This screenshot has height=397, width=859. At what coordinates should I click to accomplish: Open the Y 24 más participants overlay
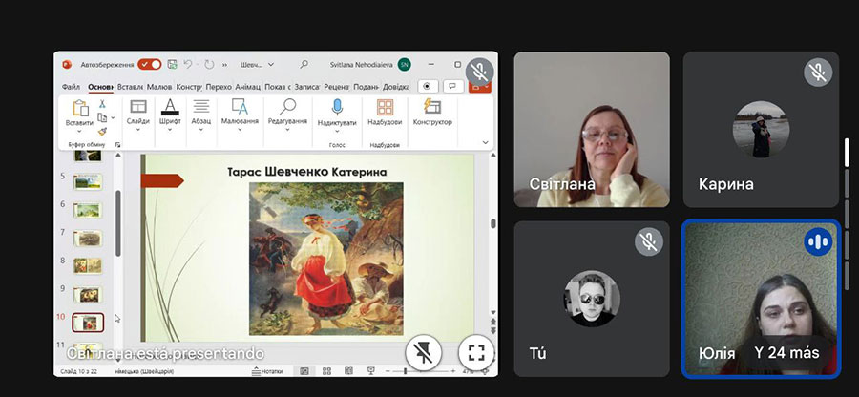786,353
